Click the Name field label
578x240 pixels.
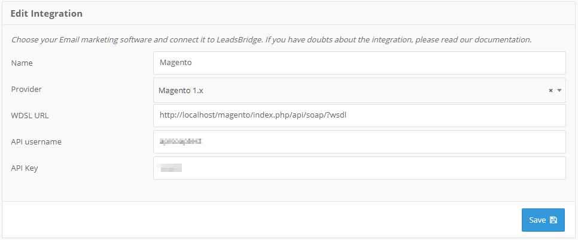coord(22,63)
